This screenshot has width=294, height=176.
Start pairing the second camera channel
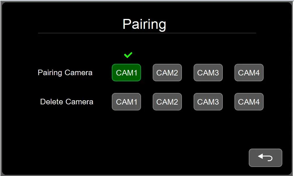167,73
